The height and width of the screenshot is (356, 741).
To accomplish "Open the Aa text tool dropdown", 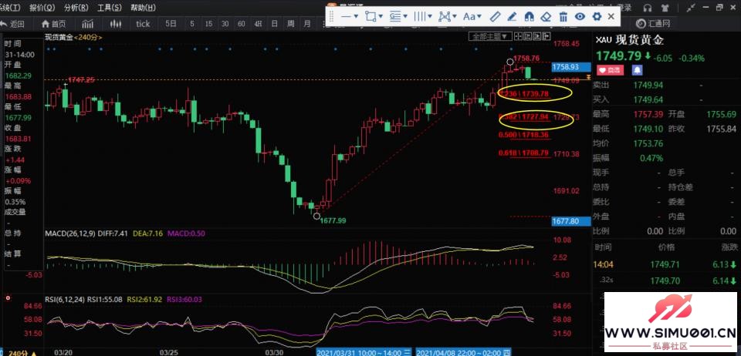I will tap(471, 16).
